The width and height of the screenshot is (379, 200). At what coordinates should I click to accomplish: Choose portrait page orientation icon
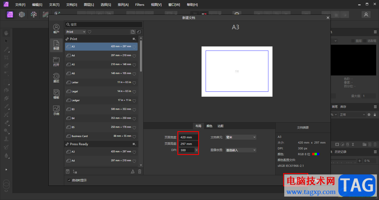coord(133,32)
